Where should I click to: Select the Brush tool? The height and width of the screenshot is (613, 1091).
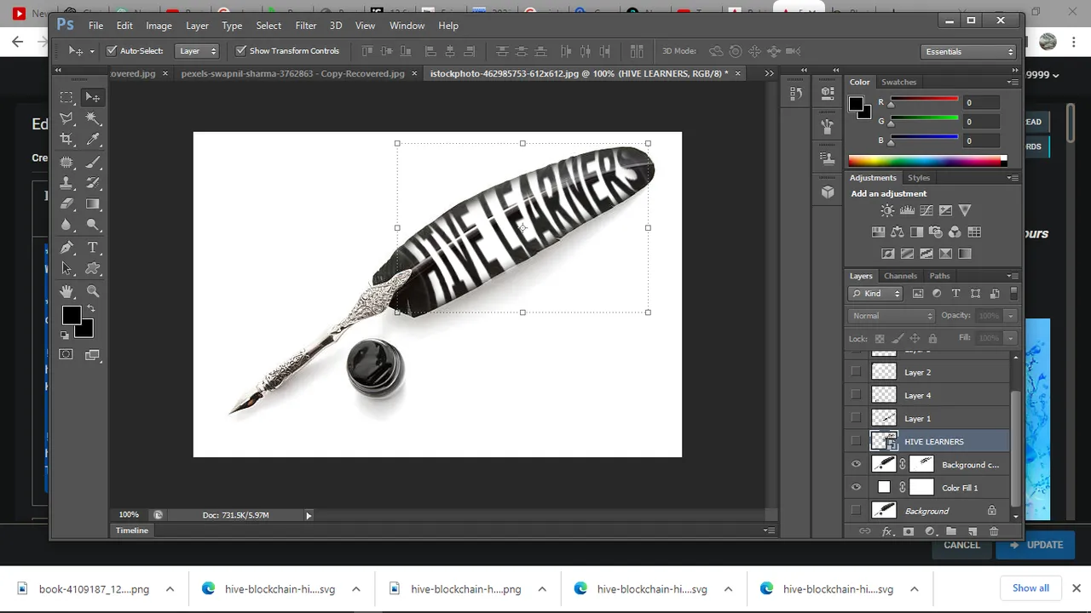click(93, 162)
